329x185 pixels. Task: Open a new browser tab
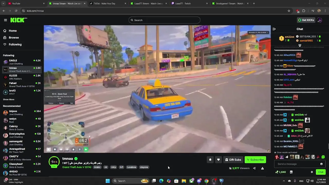pos(254,4)
